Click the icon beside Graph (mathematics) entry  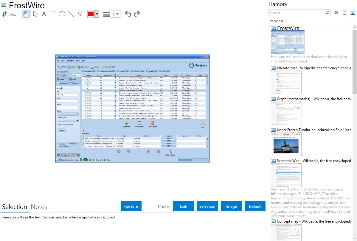click(273, 99)
